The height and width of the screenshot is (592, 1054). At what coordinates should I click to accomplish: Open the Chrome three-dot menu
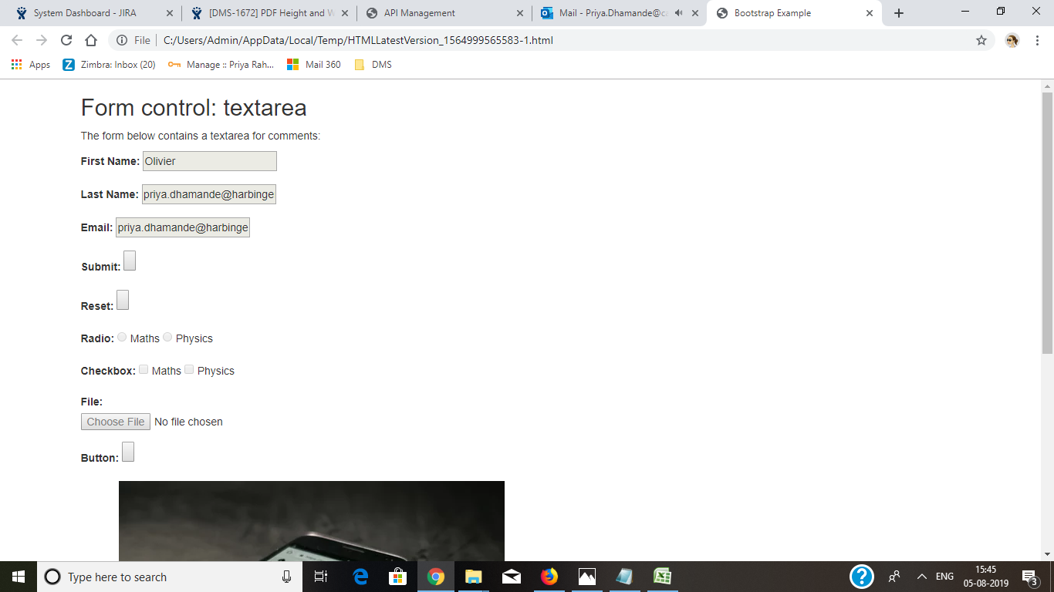[1038, 40]
